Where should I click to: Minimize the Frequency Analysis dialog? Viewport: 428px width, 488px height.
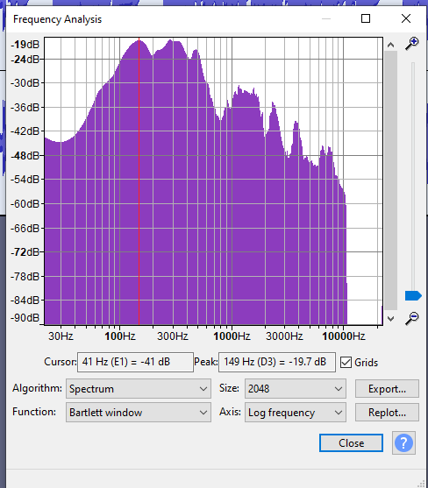click(326, 18)
